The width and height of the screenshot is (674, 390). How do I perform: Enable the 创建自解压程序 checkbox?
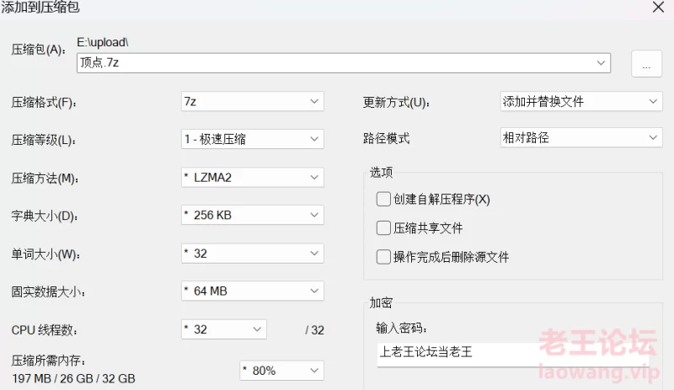click(x=383, y=199)
